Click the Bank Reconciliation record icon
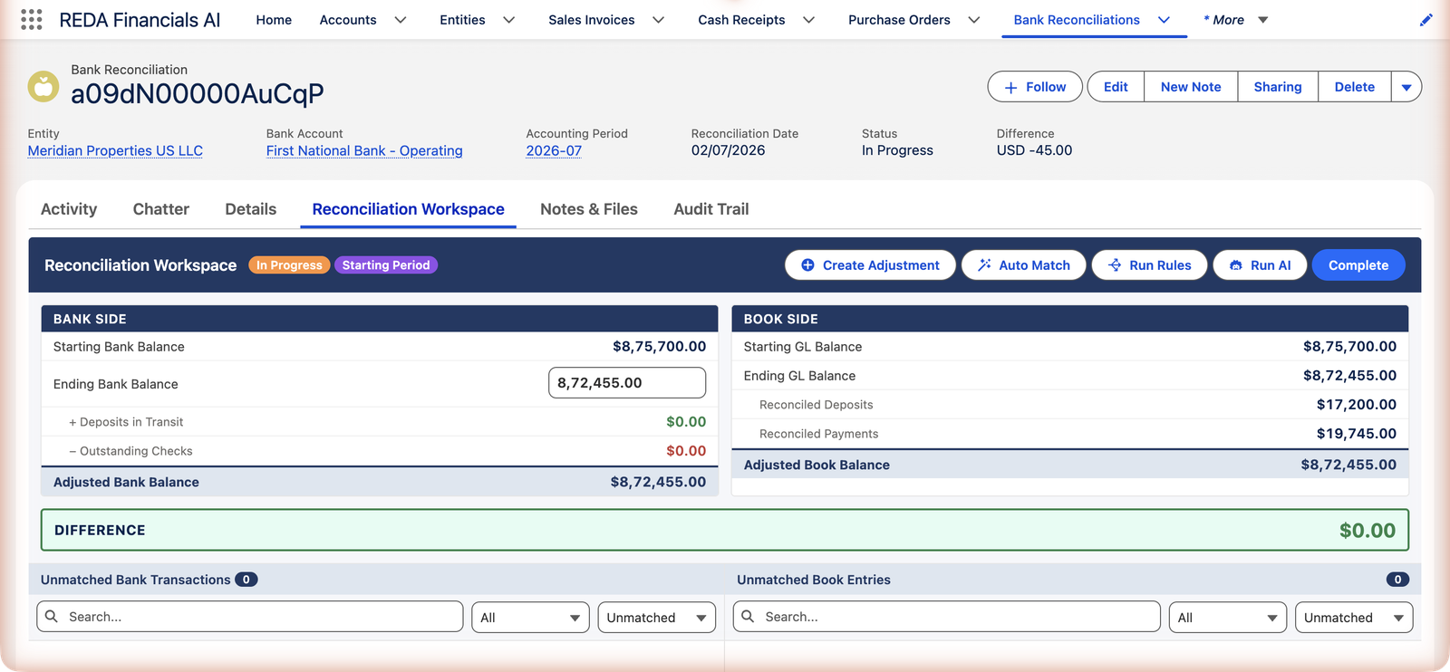 43,87
